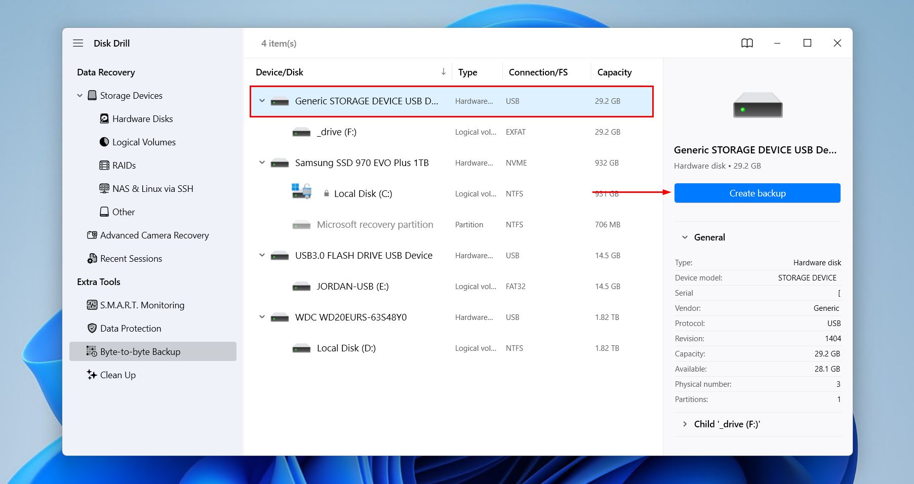The width and height of the screenshot is (914, 484).
Task: Collapse the General details section
Action: point(685,237)
